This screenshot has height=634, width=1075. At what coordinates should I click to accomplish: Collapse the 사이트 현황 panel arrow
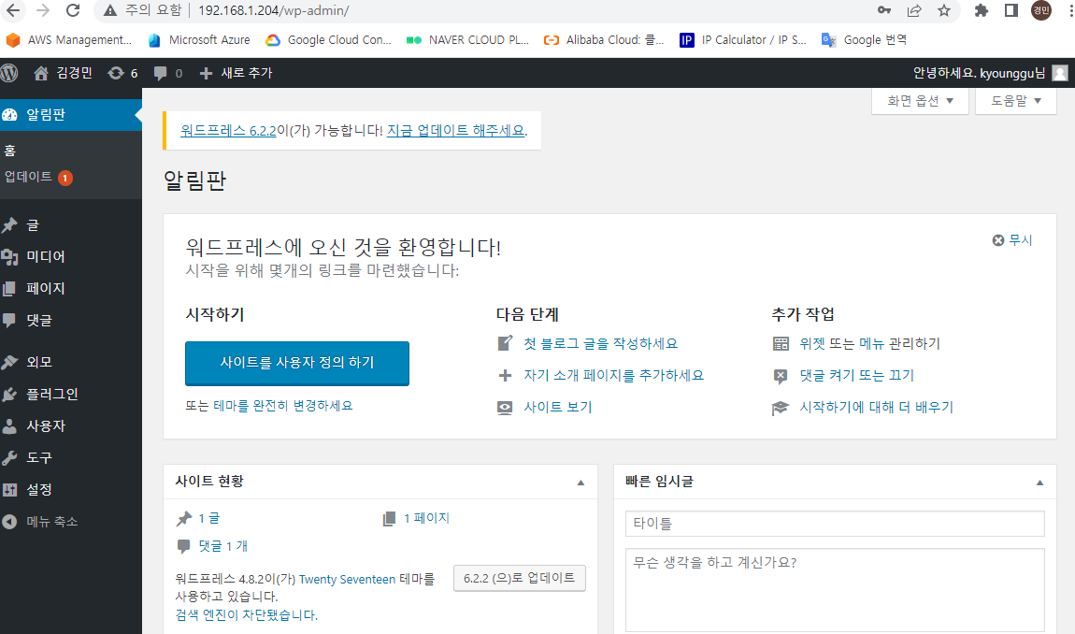tap(580, 483)
